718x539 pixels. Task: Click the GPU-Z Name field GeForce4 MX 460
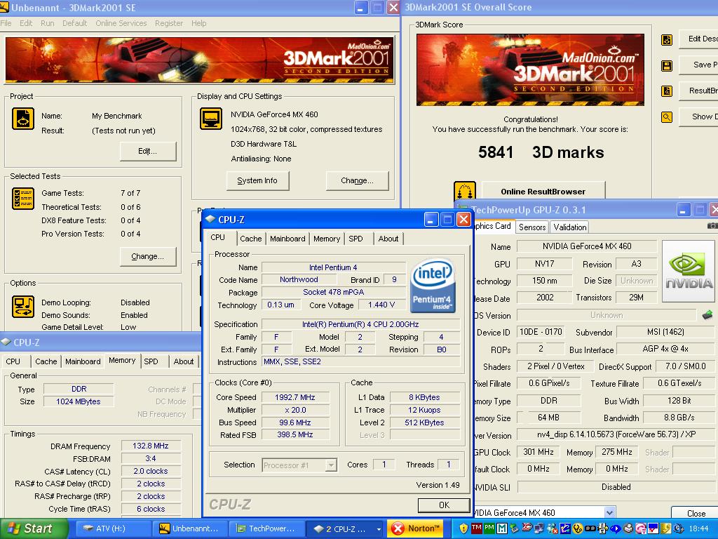pos(587,246)
